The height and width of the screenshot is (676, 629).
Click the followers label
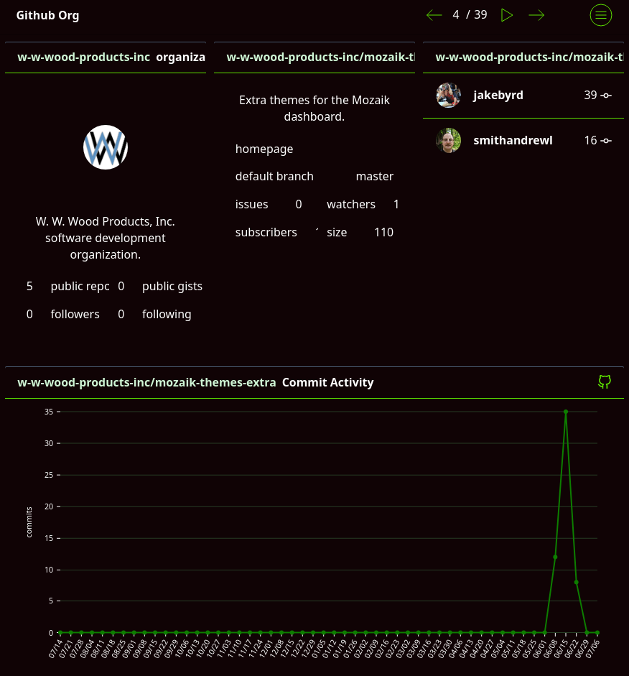click(x=75, y=314)
